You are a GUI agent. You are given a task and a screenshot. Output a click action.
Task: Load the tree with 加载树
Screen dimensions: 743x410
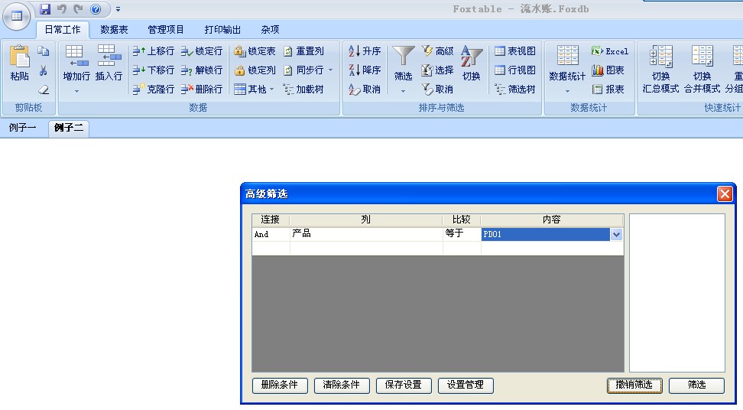click(303, 89)
